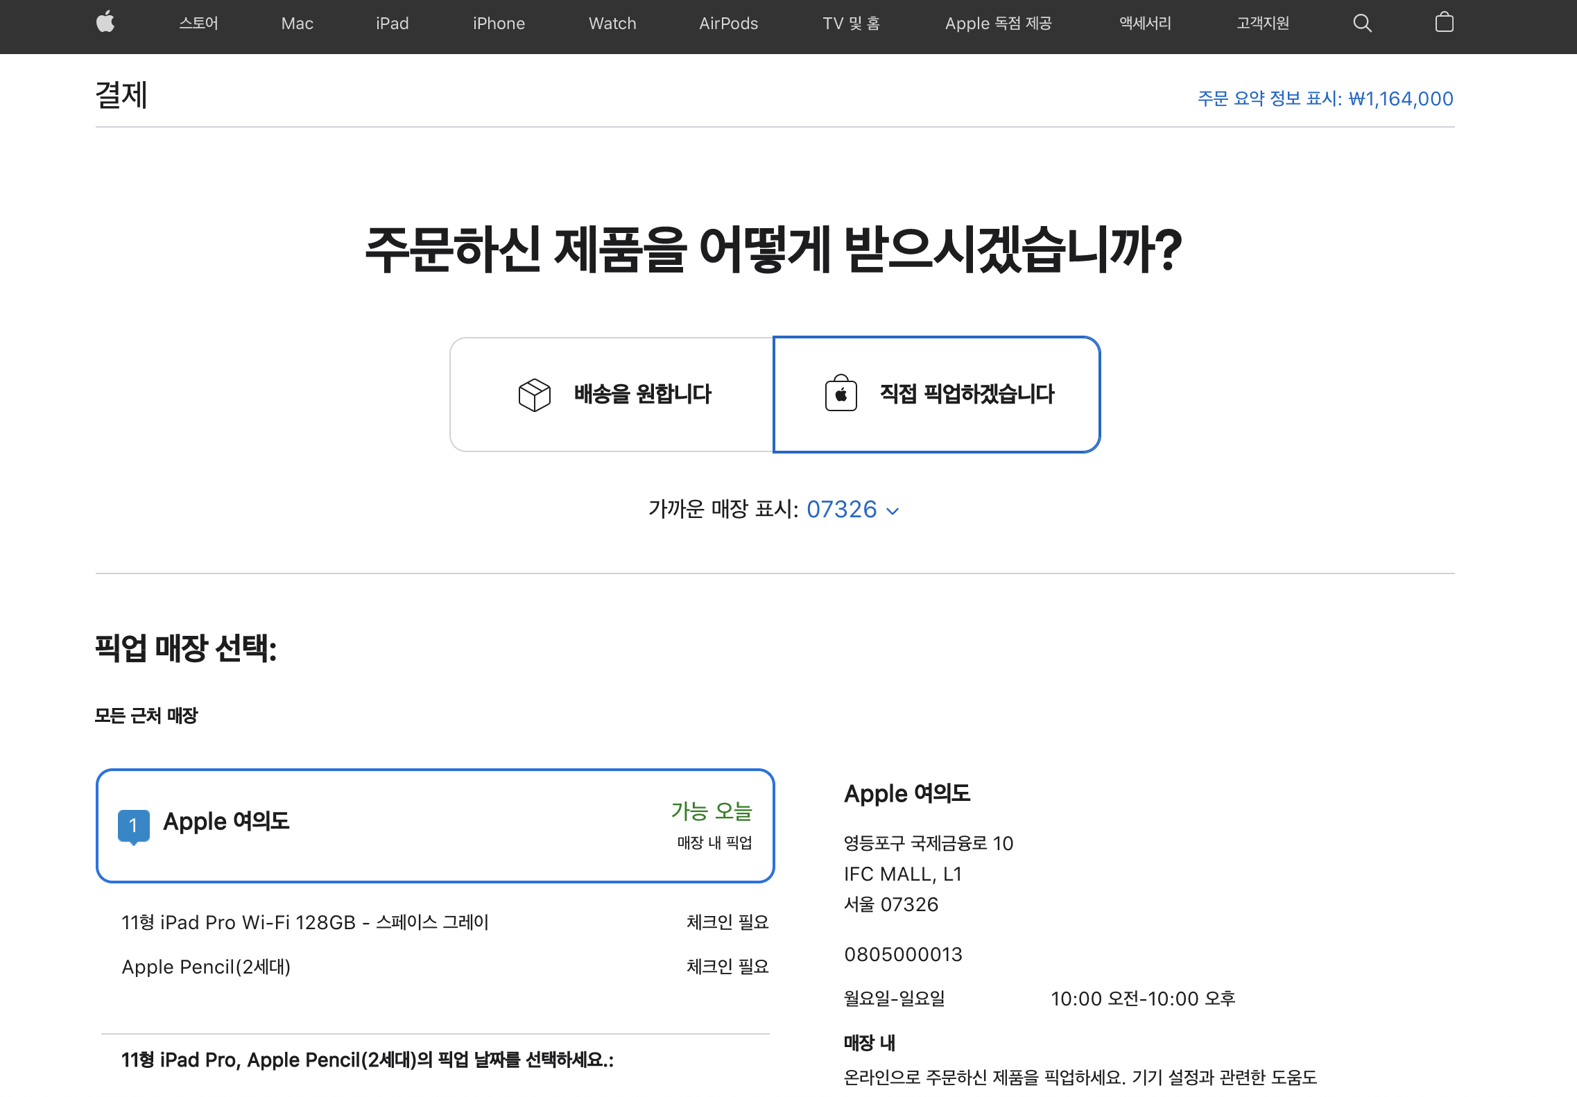
Task: Open the shopping bag icon
Action: coord(1444,23)
